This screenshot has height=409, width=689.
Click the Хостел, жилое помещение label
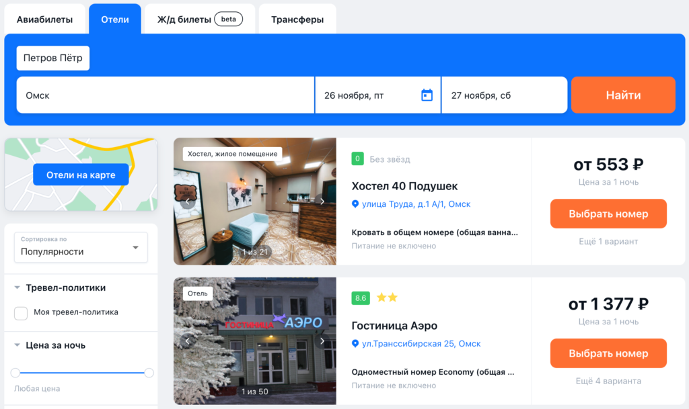(x=232, y=154)
